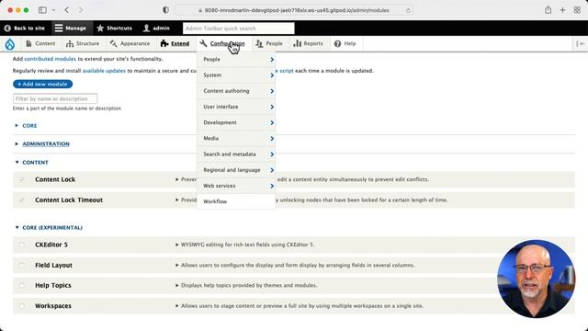The height and width of the screenshot is (331, 588).
Task: Check the Field Layout module checkbox
Action: 21,266
